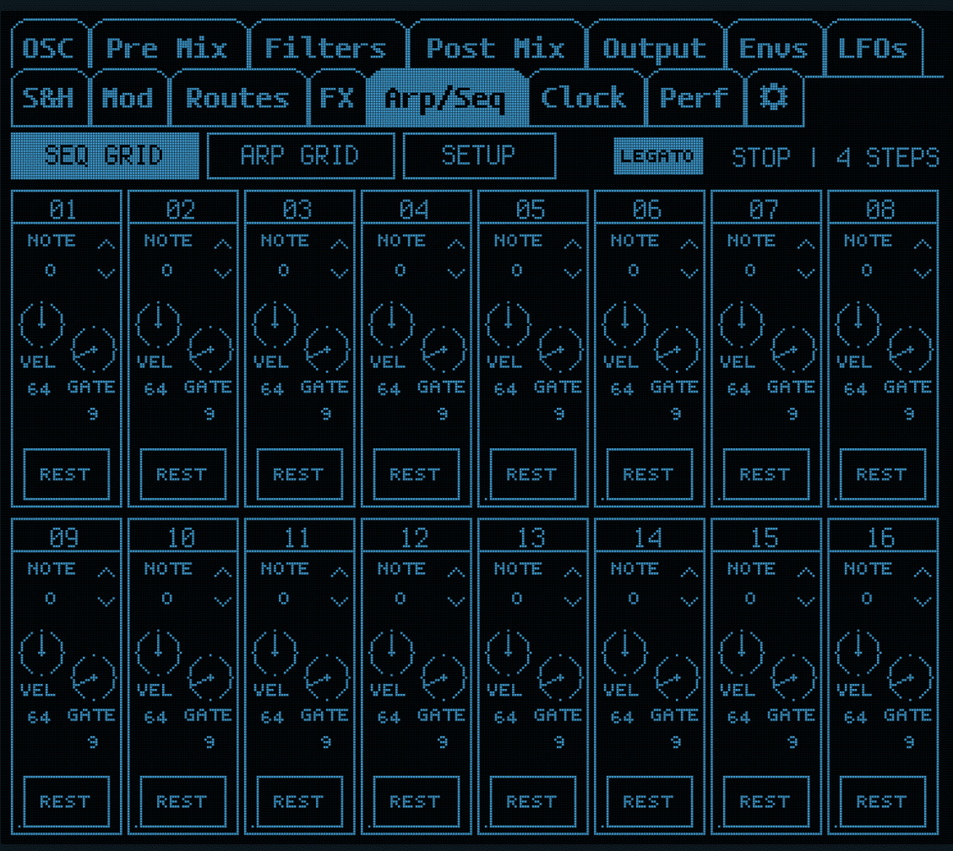The width and height of the screenshot is (953, 851).
Task: Raise the note on step 16
Action: click(x=923, y=572)
